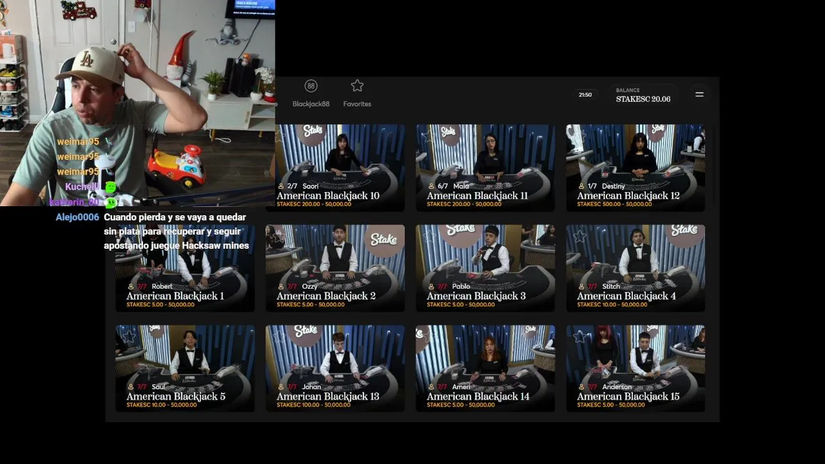Click dealer name Saul on Blackjack 5
Image resolution: width=825 pixels, height=464 pixels.
point(159,387)
